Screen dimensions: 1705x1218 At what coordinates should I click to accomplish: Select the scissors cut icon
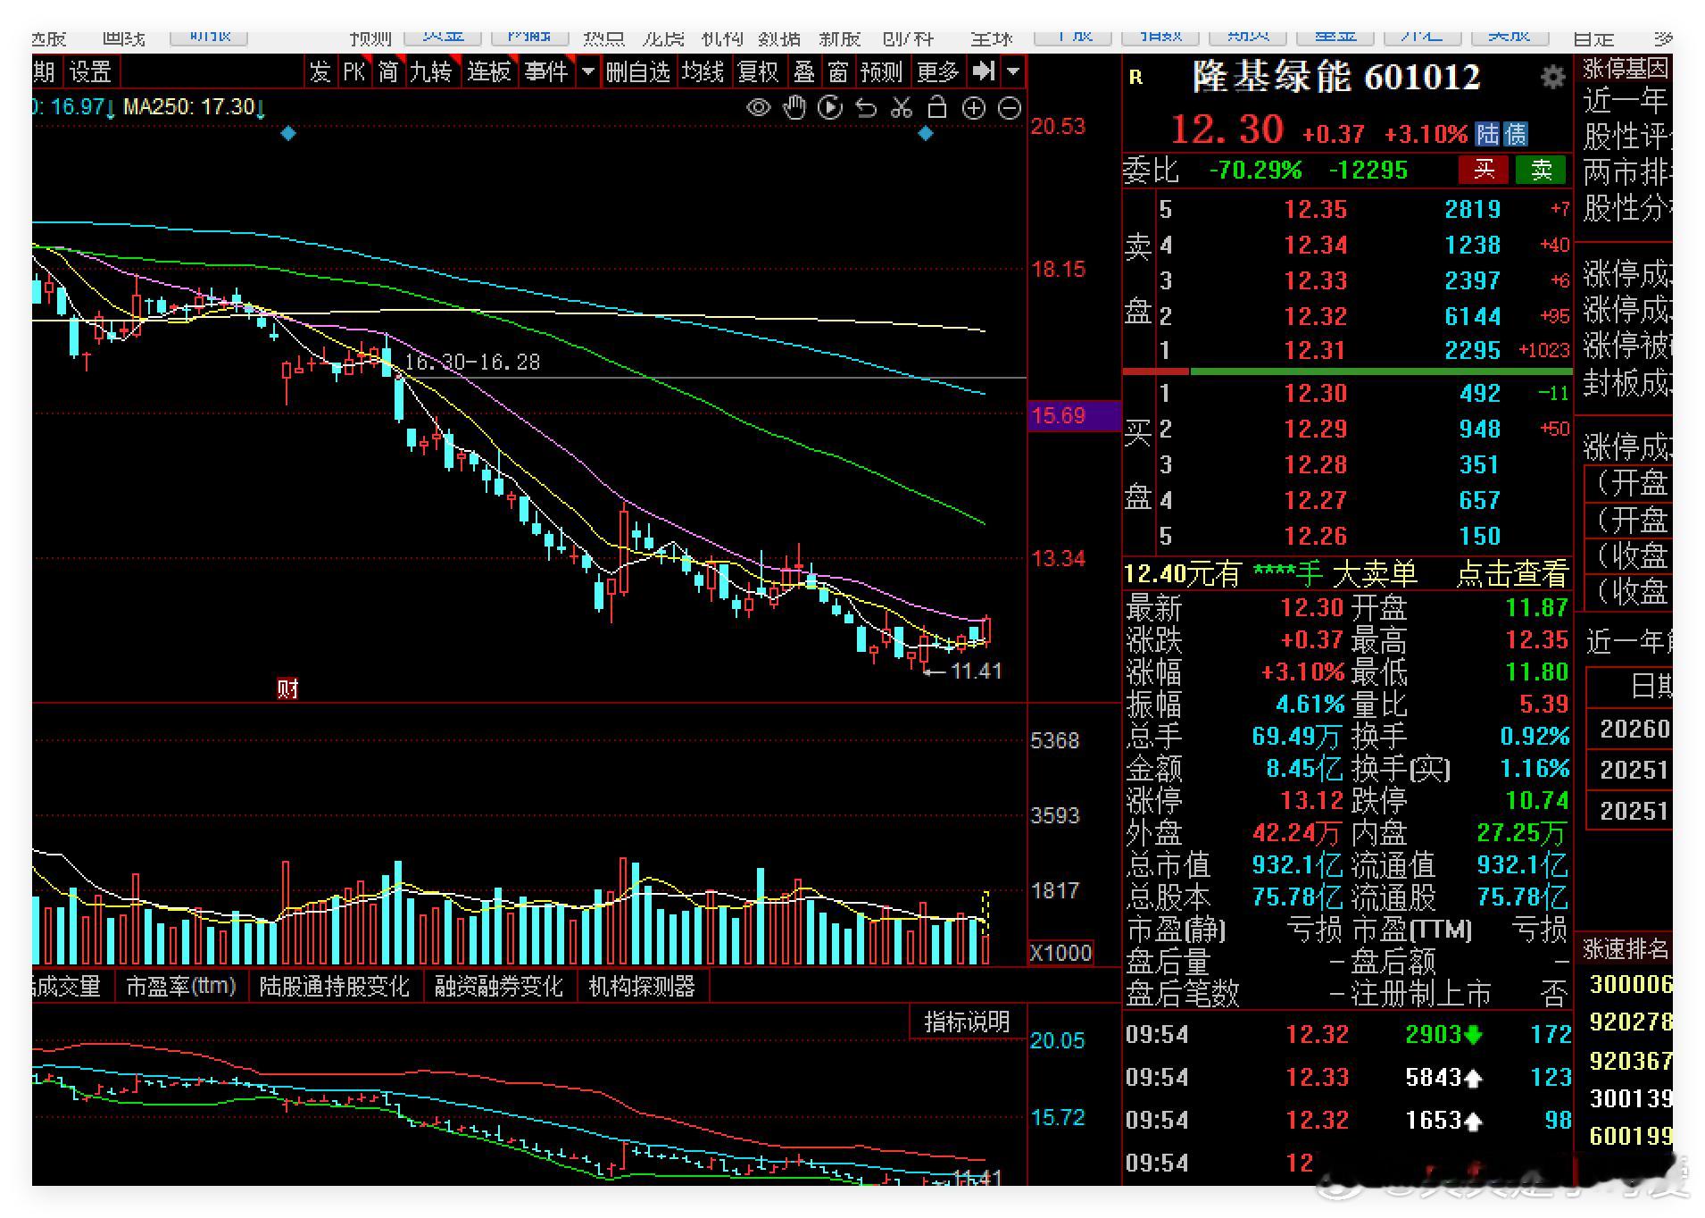pyautogui.click(x=902, y=108)
